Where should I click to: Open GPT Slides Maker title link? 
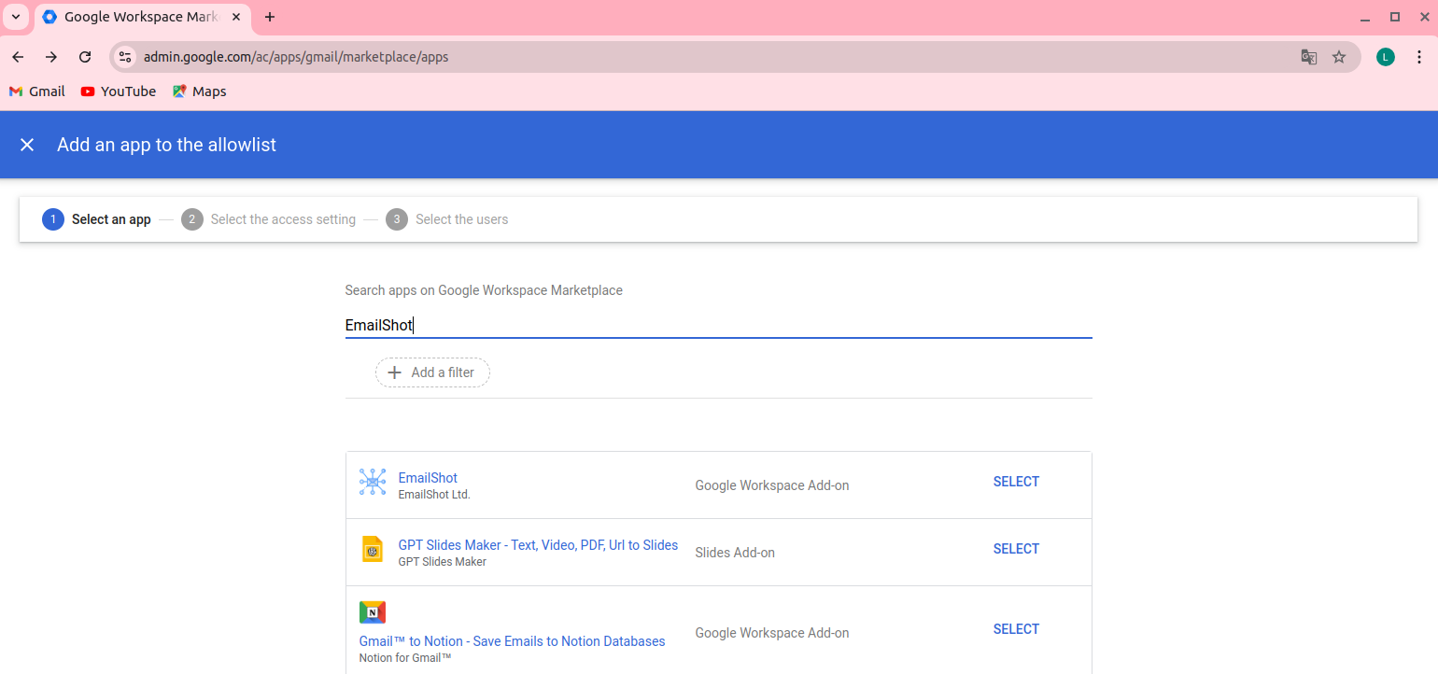[x=538, y=545]
